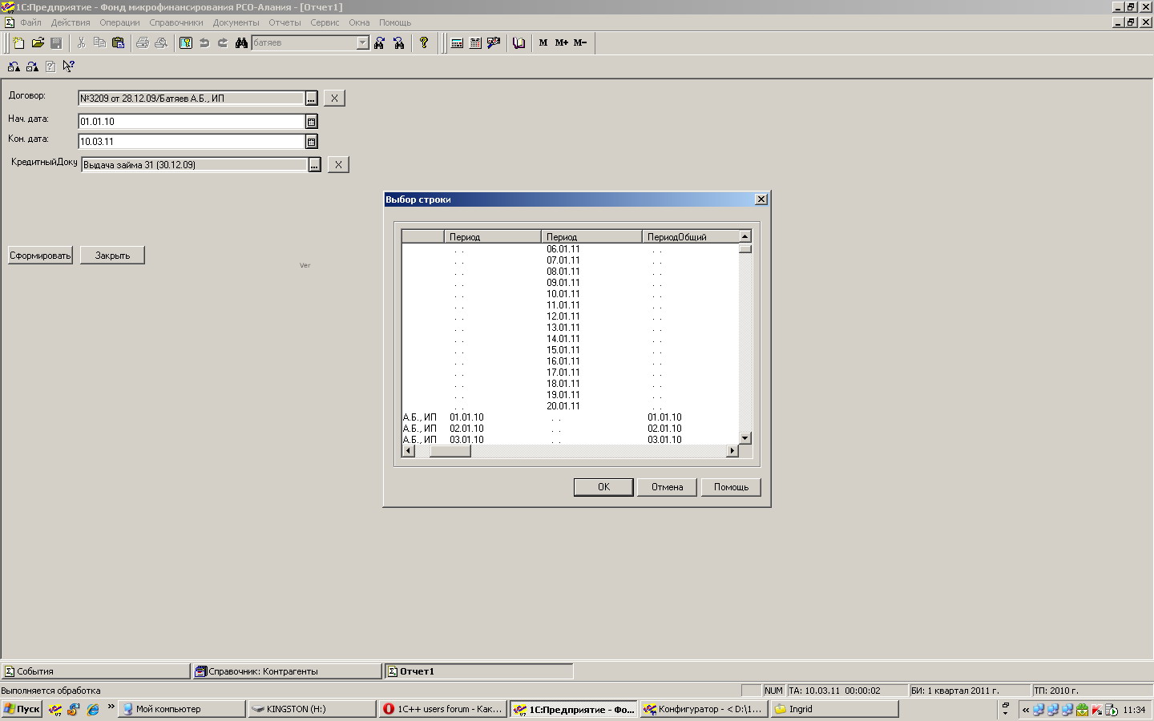This screenshot has height=721, width=1154.
Task: Open the syntax assistant book icon
Action: (519, 43)
